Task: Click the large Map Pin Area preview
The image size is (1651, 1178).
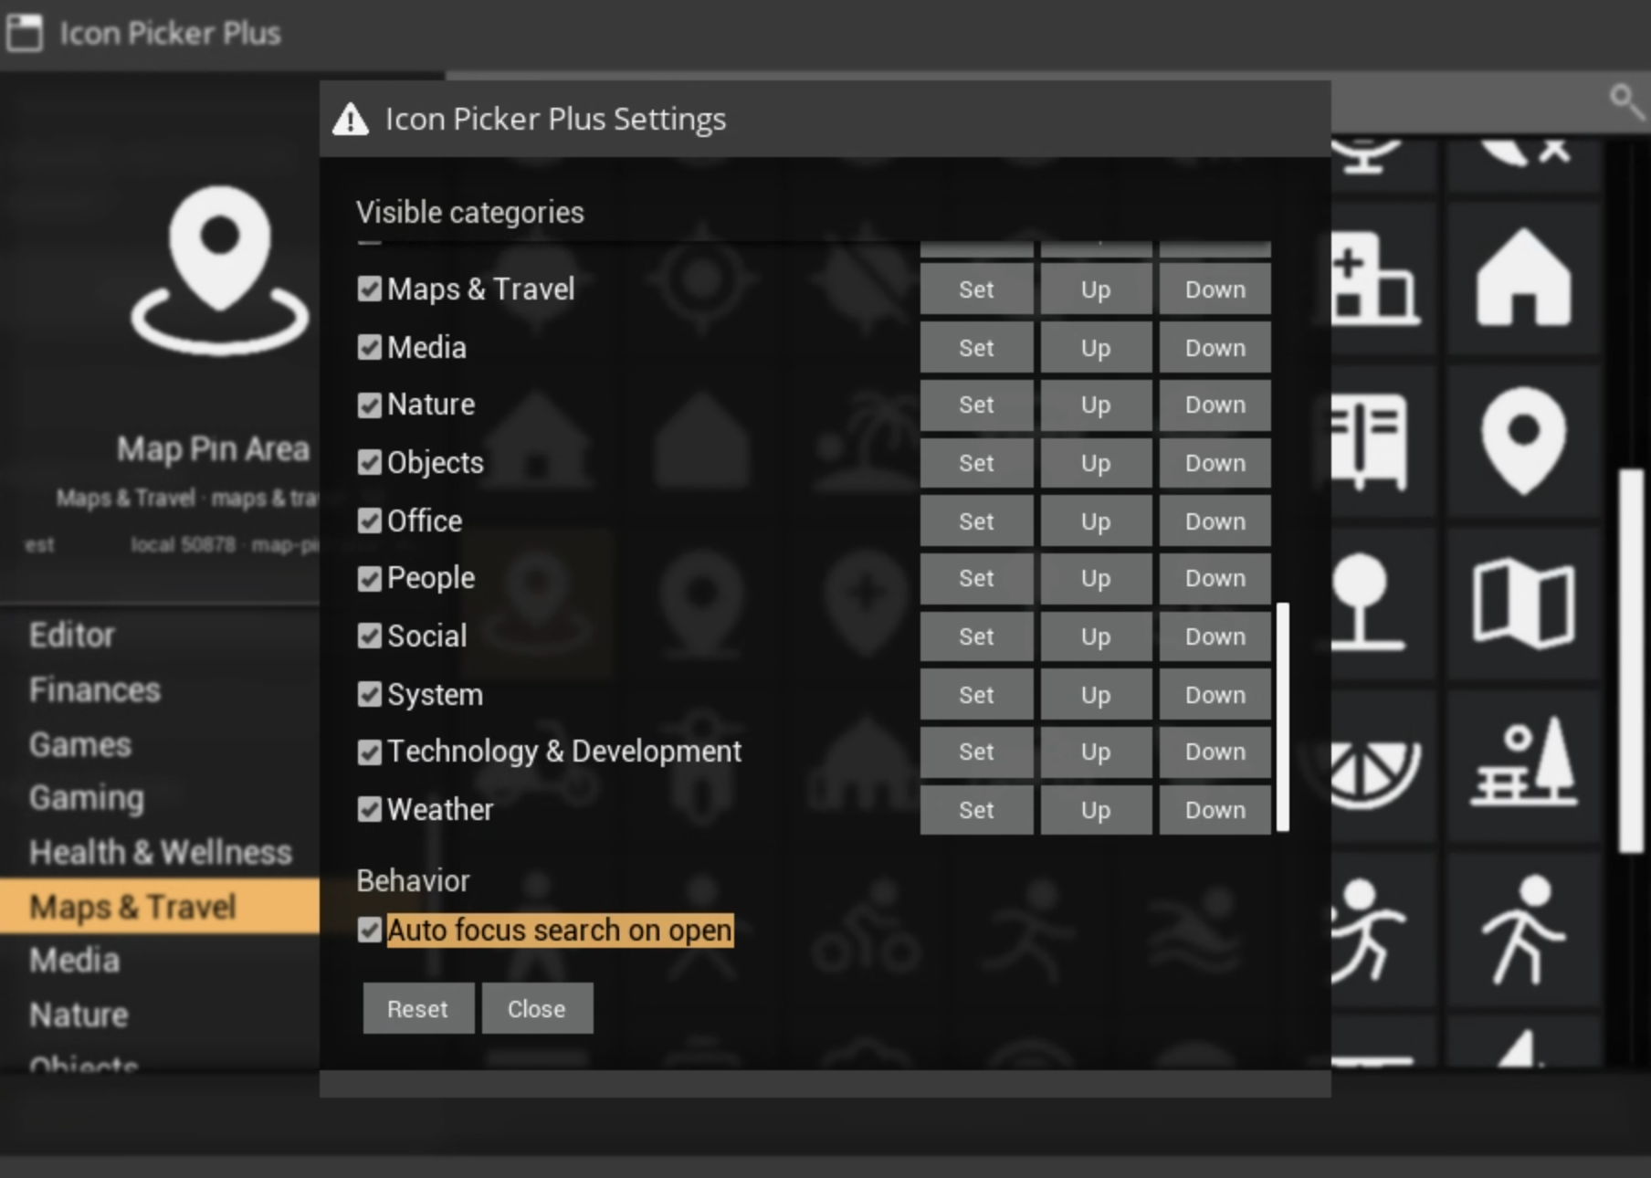Action: point(220,270)
